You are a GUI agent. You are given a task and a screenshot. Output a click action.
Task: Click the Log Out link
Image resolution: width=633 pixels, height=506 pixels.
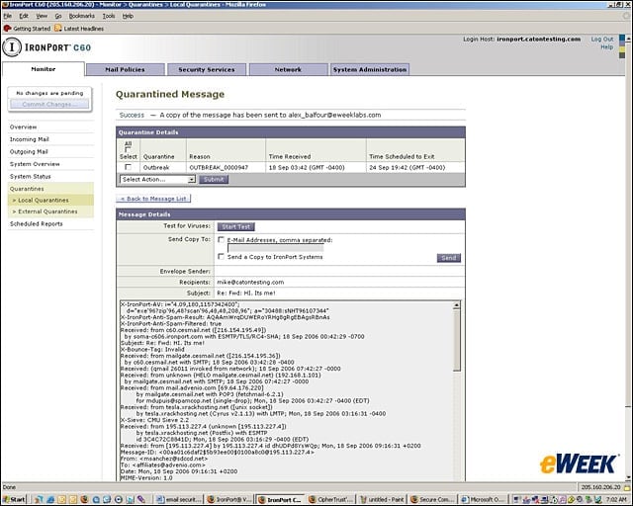click(602, 40)
